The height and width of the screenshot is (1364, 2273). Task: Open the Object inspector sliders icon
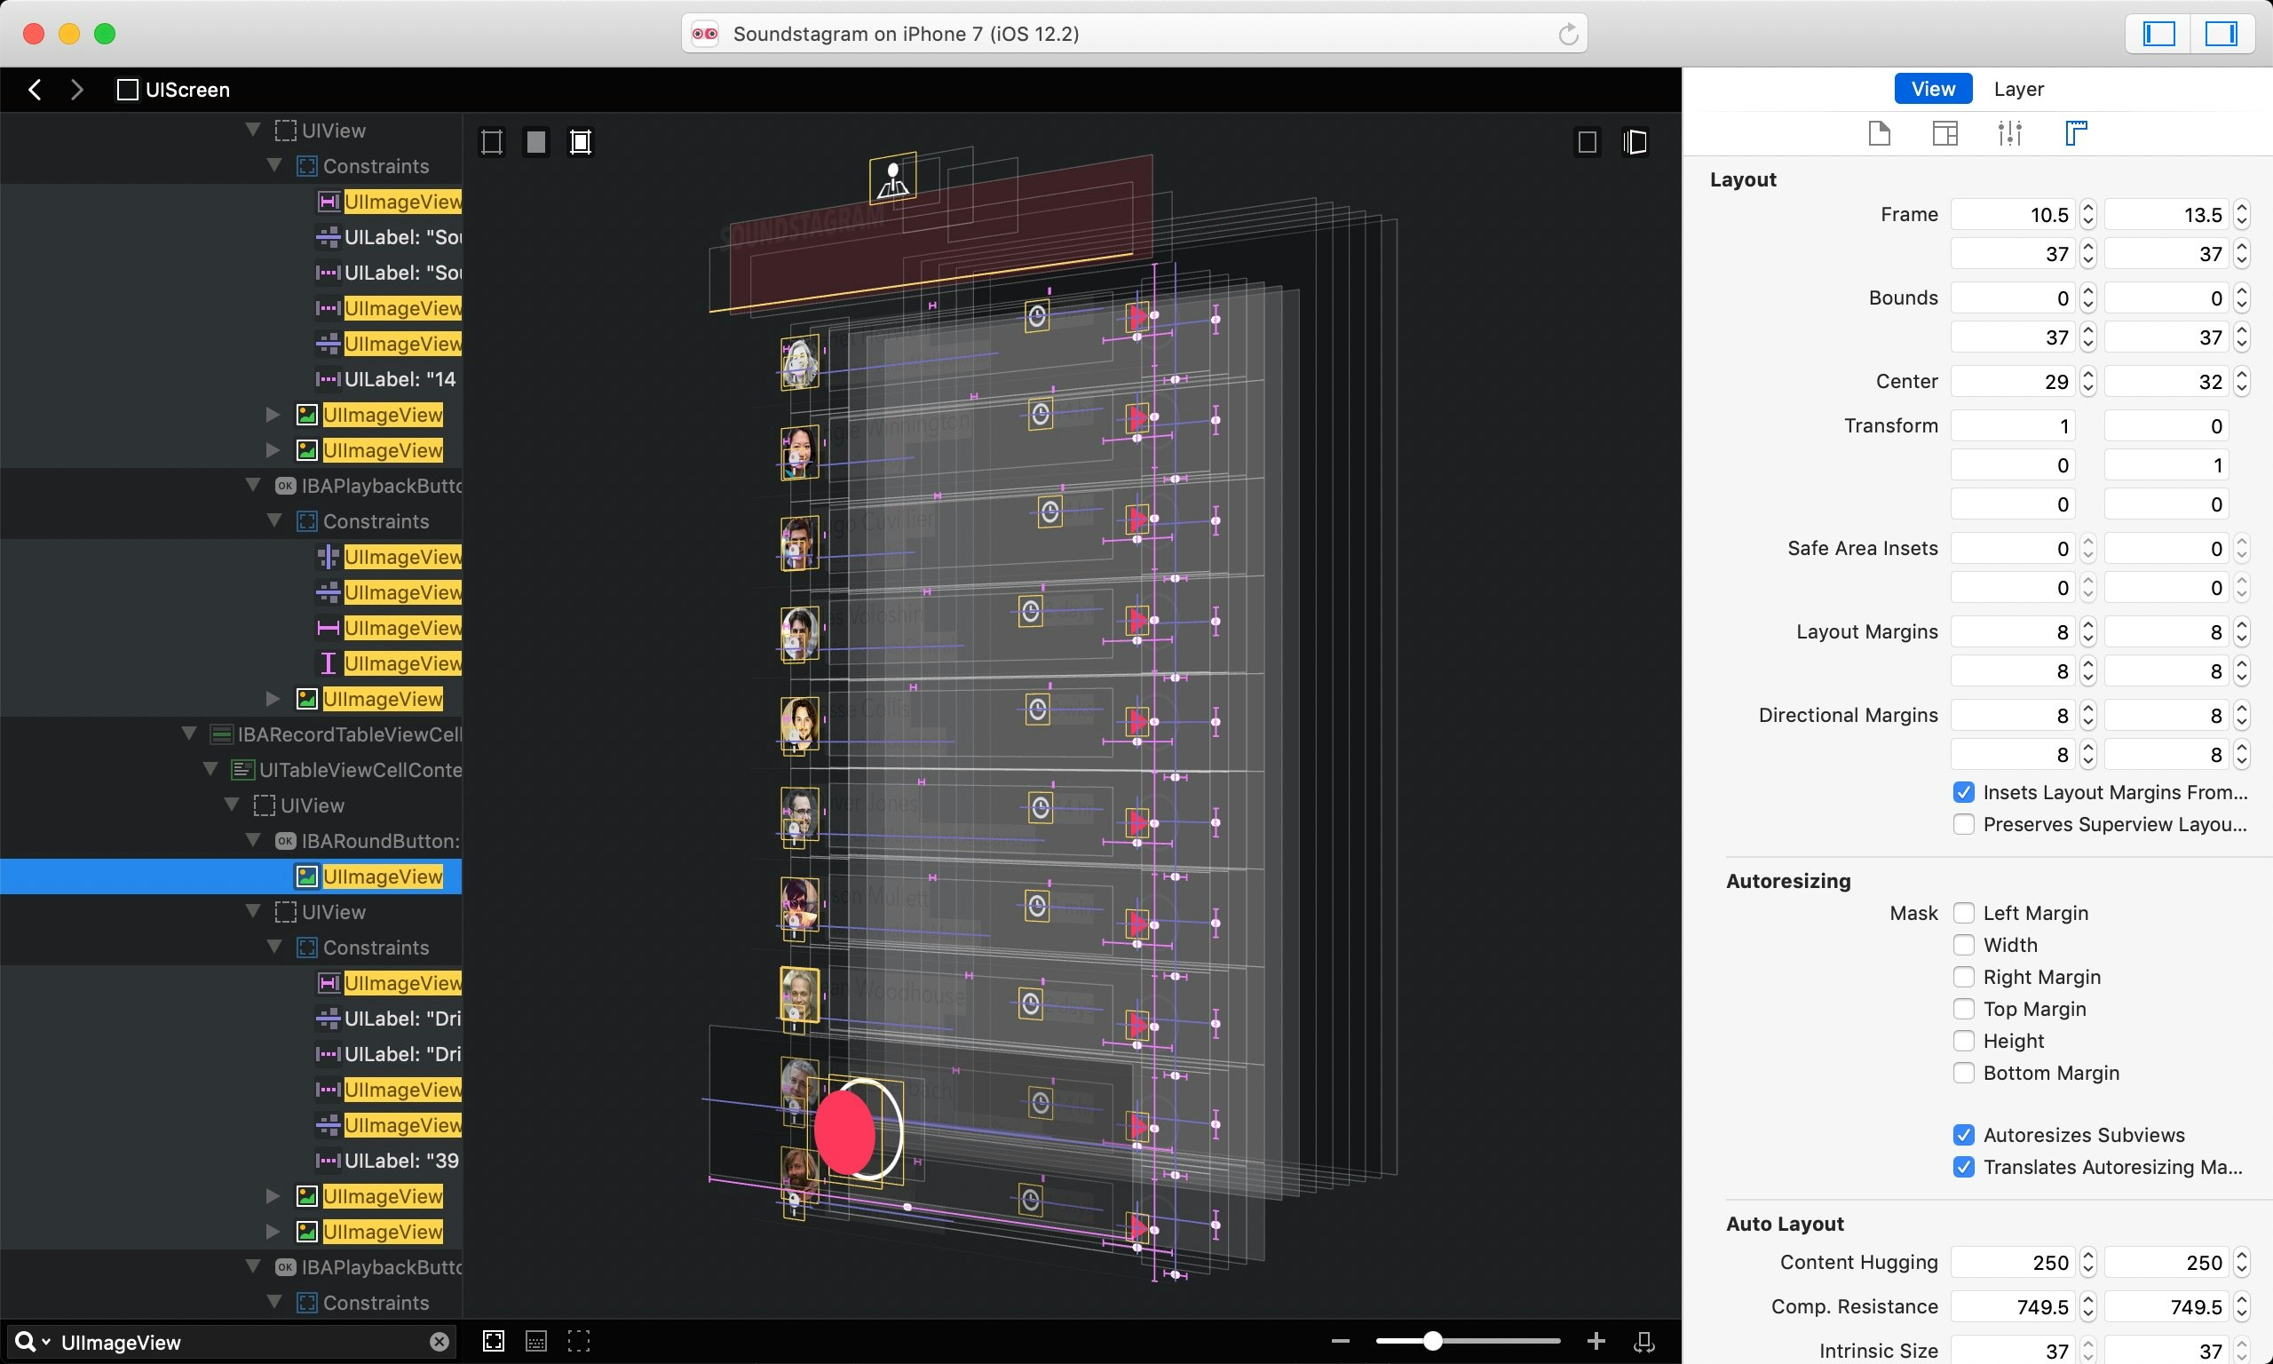[x=2010, y=133]
